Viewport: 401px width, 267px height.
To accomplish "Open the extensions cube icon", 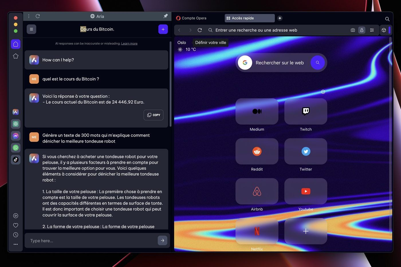I will point(384,30).
